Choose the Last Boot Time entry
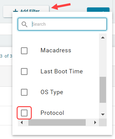Image resolution: width=115 pixels, height=139 pixels. (x=62, y=71)
